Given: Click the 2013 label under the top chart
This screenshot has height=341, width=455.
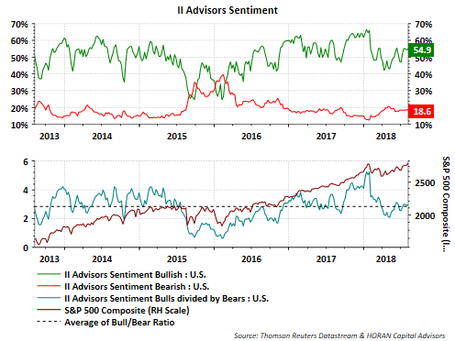Looking at the screenshot, I should [50, 136].
